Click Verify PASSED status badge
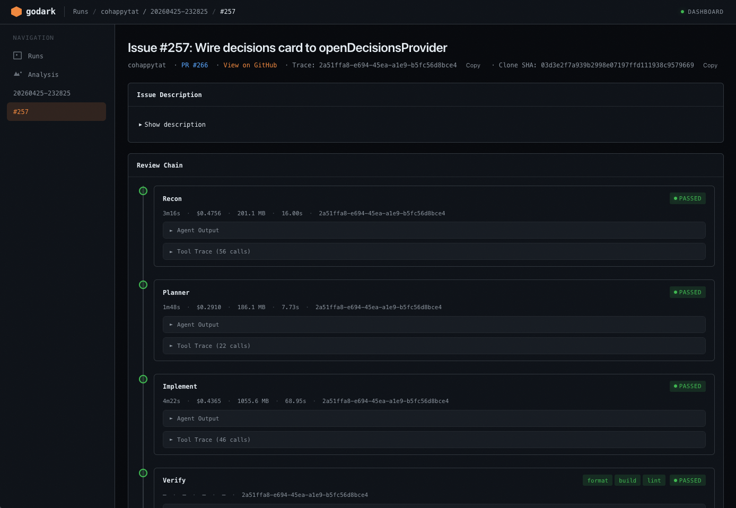The image size is (736, 508). point(688,480)
